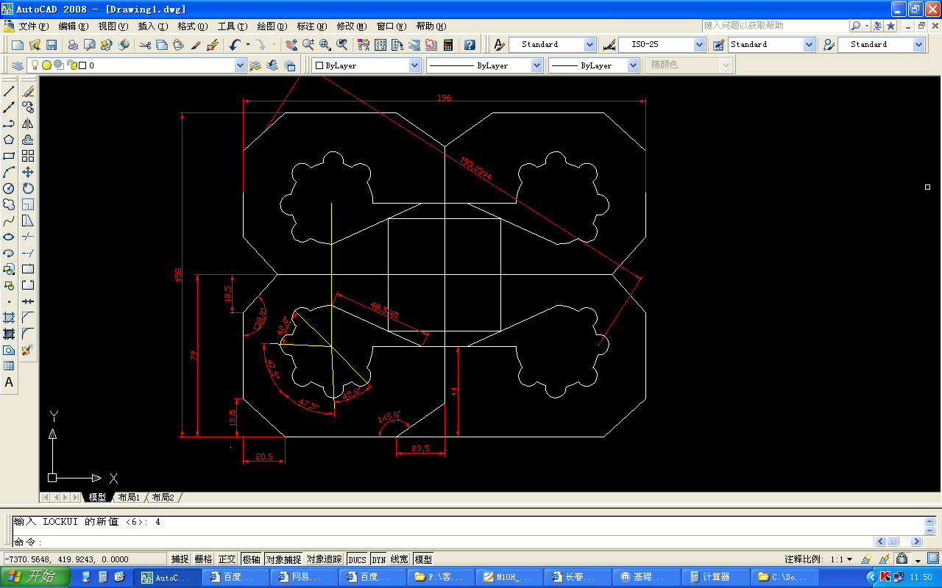Activate the Mirror tool

coord(28,123)
